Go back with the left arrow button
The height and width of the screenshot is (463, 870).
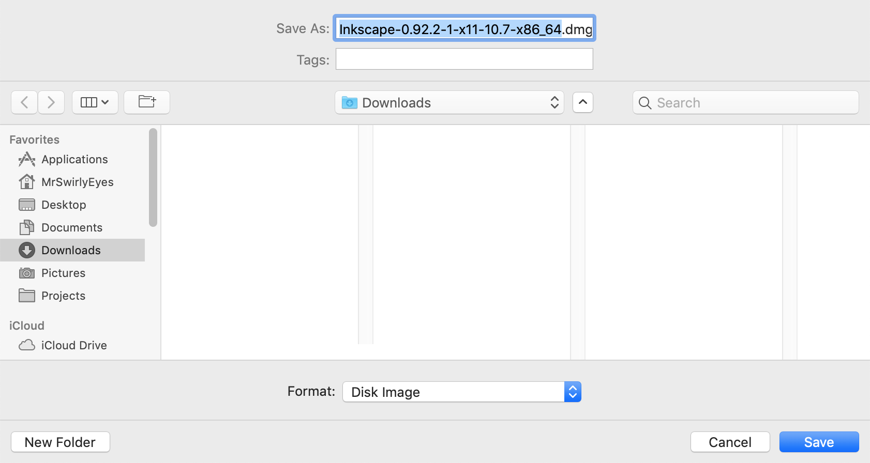(24, 102)
